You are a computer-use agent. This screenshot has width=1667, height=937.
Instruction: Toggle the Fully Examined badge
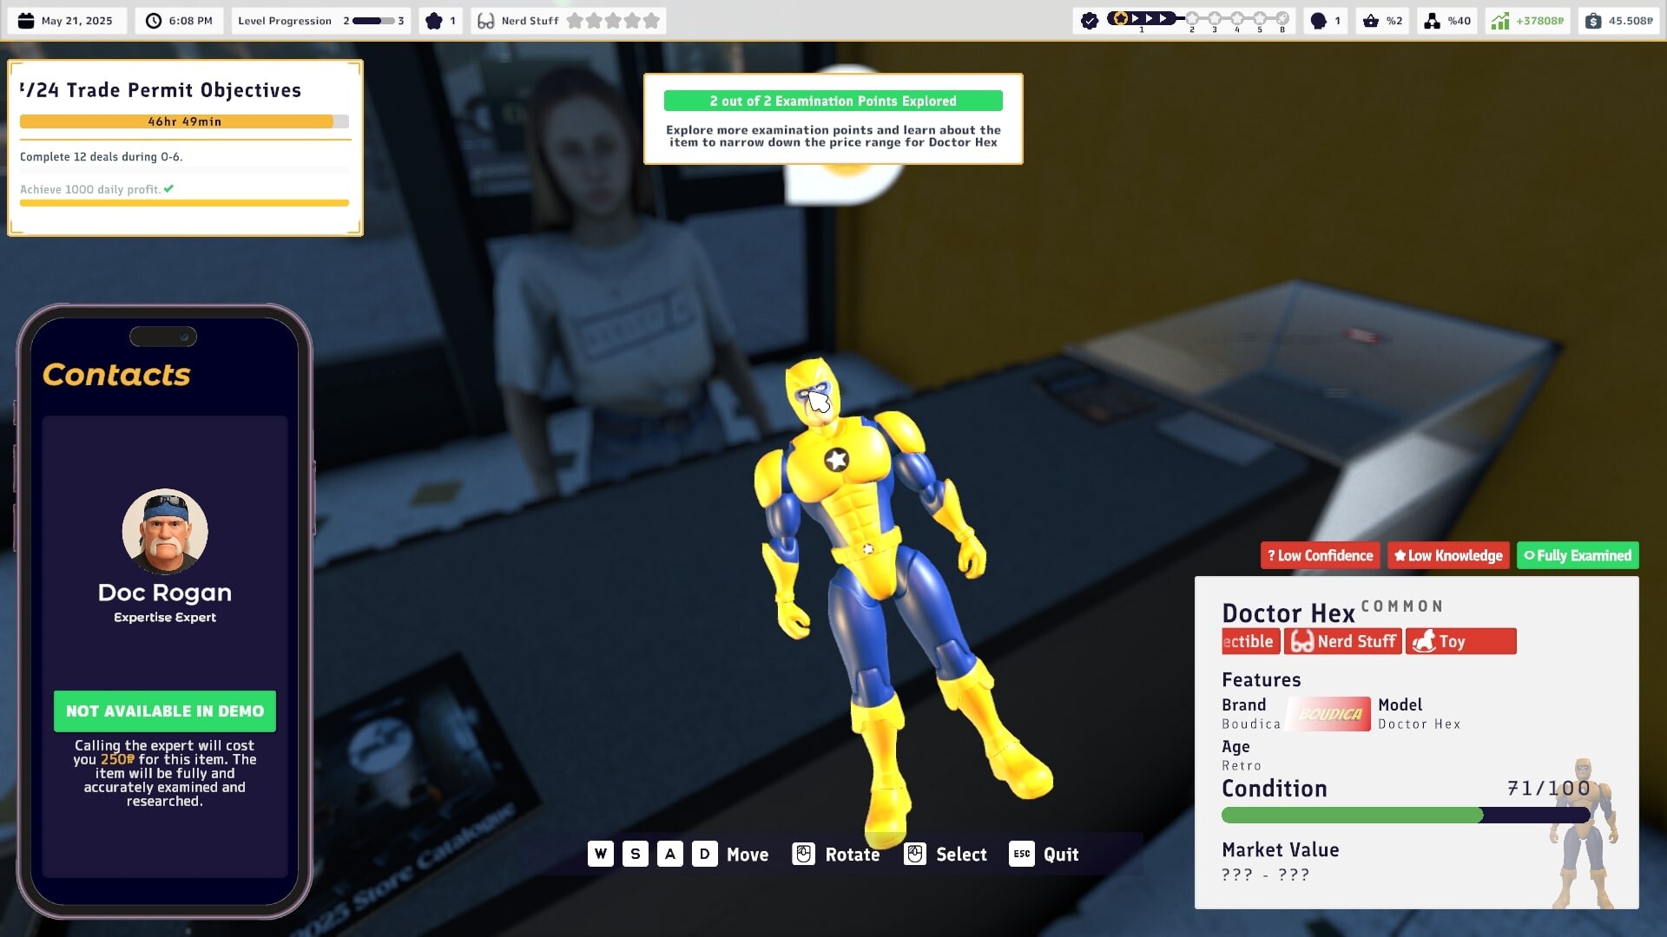click(x=1578, y=555)
